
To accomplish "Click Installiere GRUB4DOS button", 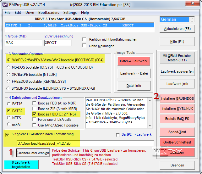I will 177,98.
